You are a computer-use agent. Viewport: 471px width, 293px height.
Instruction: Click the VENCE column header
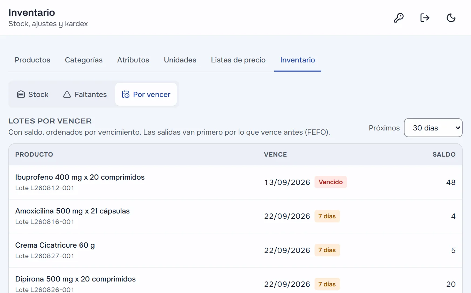[x=275, y=155]
